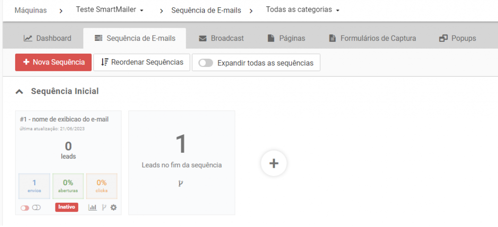The height and width of the screenshot is (227, 498).
Task: Toggle the red switch on email #1
Action: coord(24,208)
